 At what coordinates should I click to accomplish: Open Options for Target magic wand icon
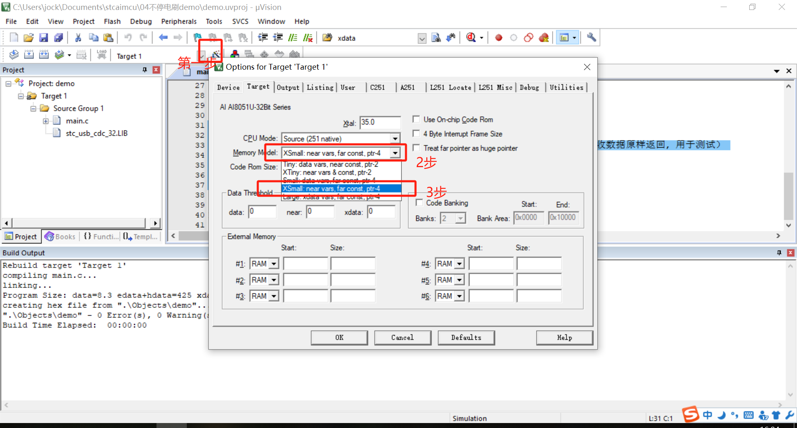tap(216, 54)
